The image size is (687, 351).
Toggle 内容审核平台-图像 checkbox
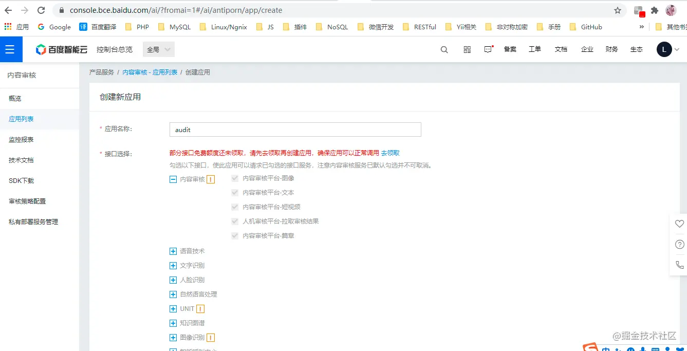[235, 178]
